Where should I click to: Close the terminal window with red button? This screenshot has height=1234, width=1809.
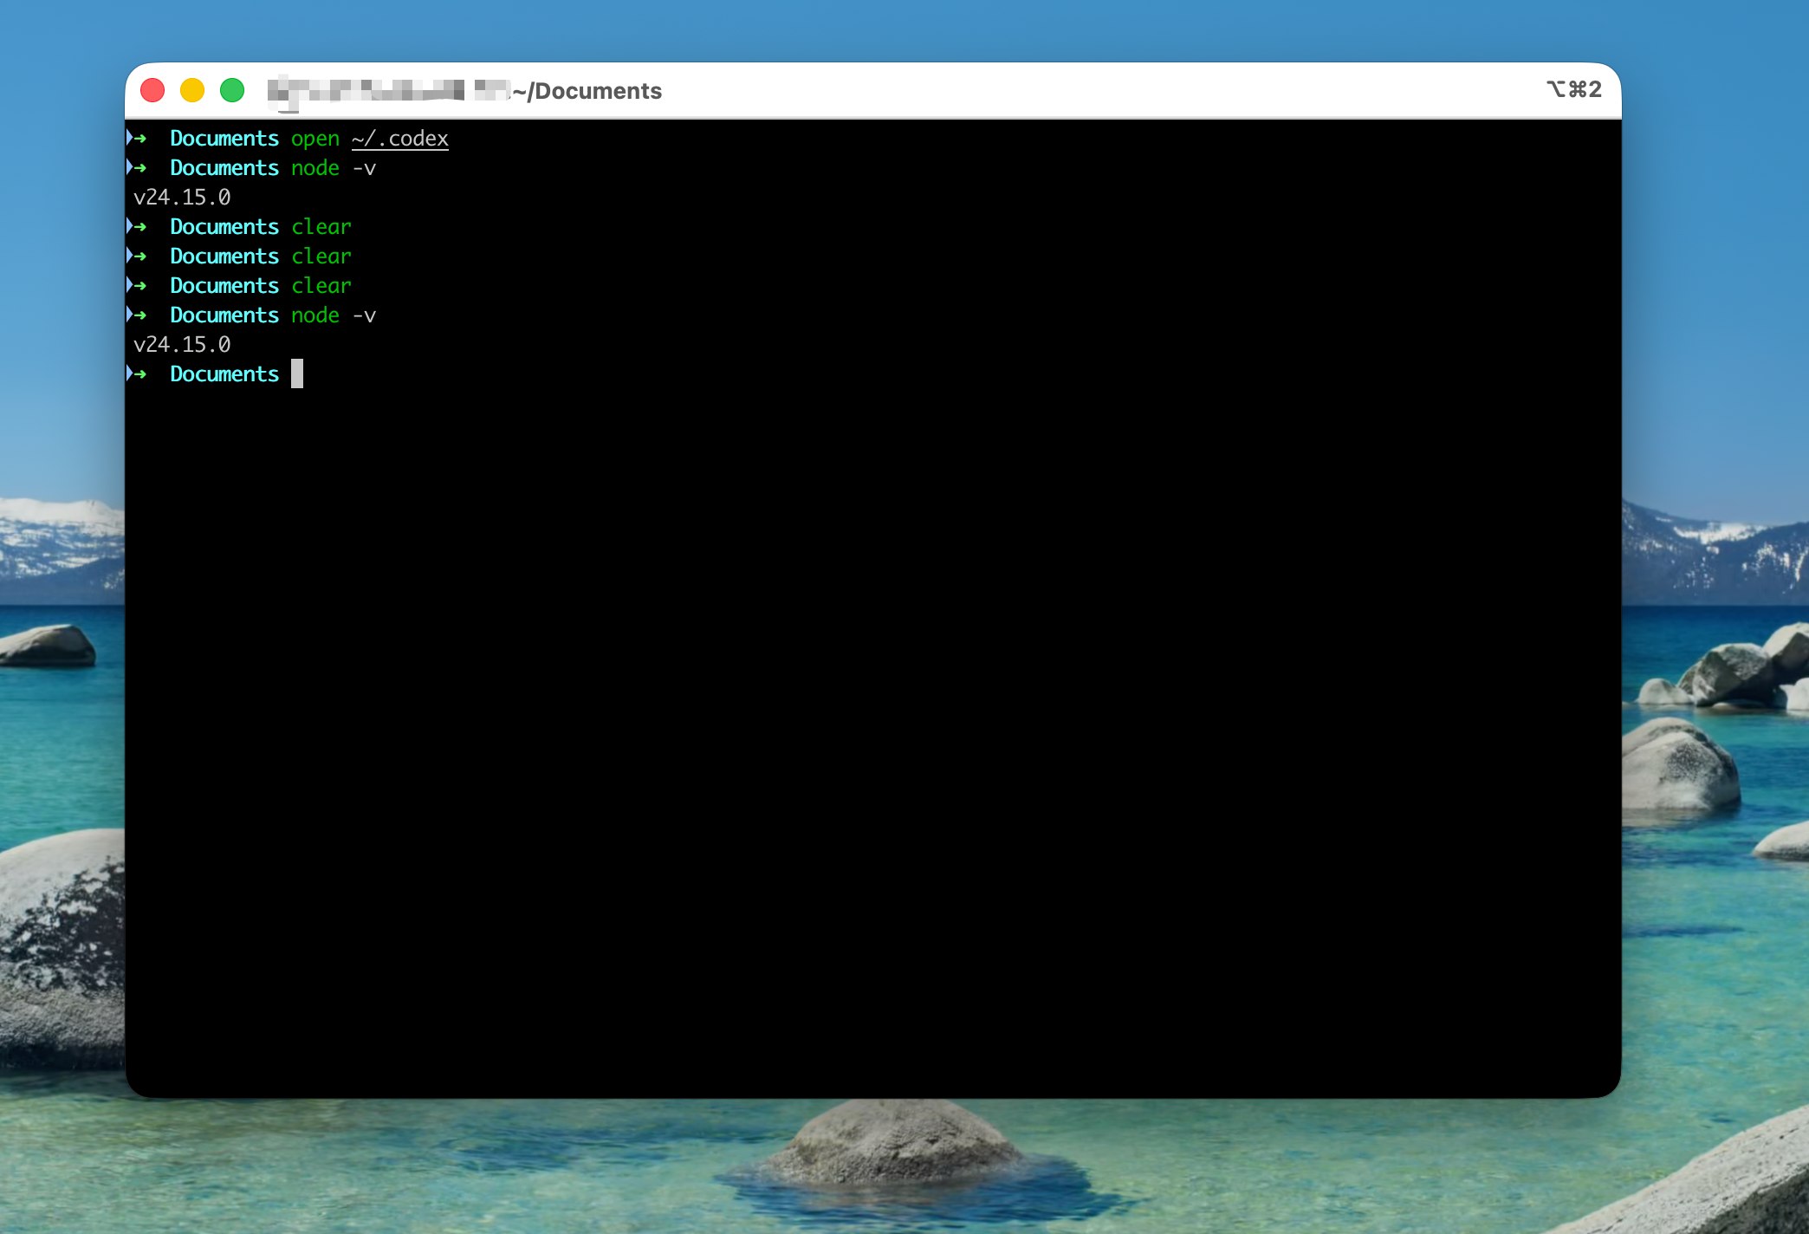tap(152, 90)
